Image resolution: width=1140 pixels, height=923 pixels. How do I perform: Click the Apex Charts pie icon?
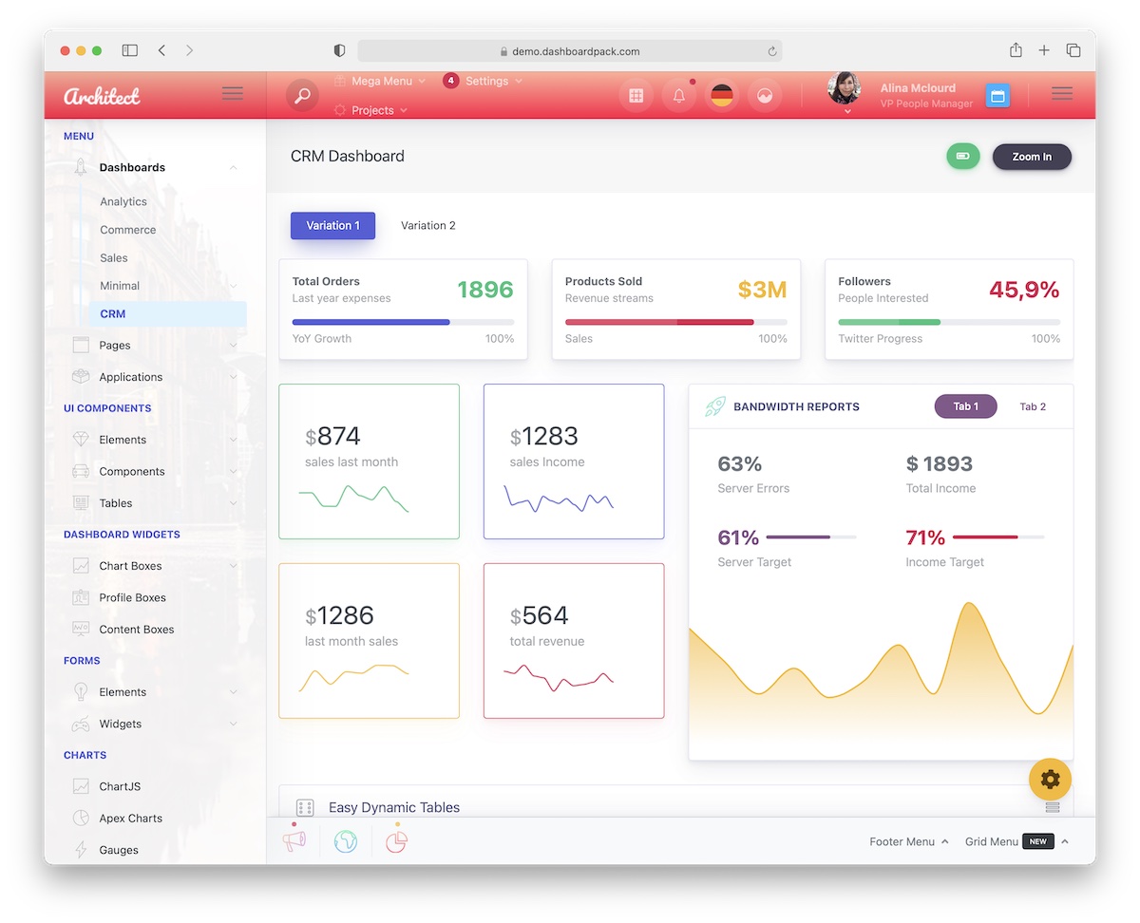coord(81,818)
